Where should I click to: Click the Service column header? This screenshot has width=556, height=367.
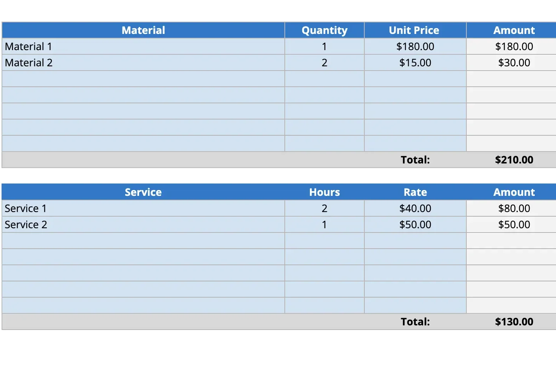coord(143,192)
